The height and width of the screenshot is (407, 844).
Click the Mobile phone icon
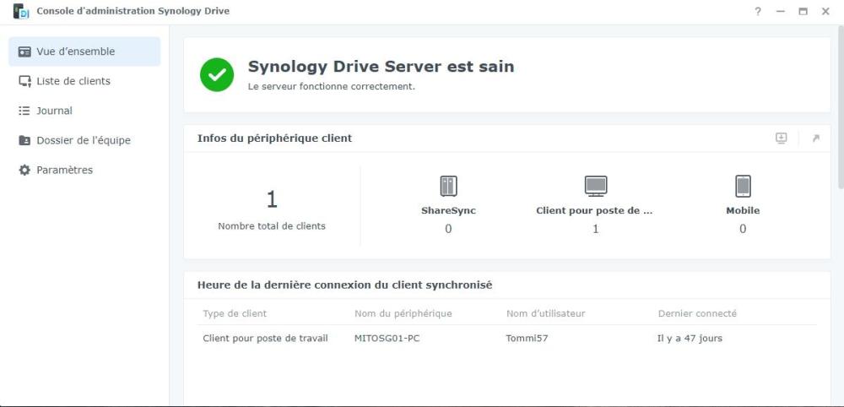(x=743, y=187)
